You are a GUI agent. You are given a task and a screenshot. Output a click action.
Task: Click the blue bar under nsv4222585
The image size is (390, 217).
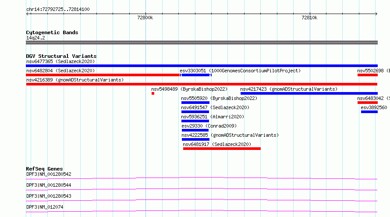tap(195, 139)
